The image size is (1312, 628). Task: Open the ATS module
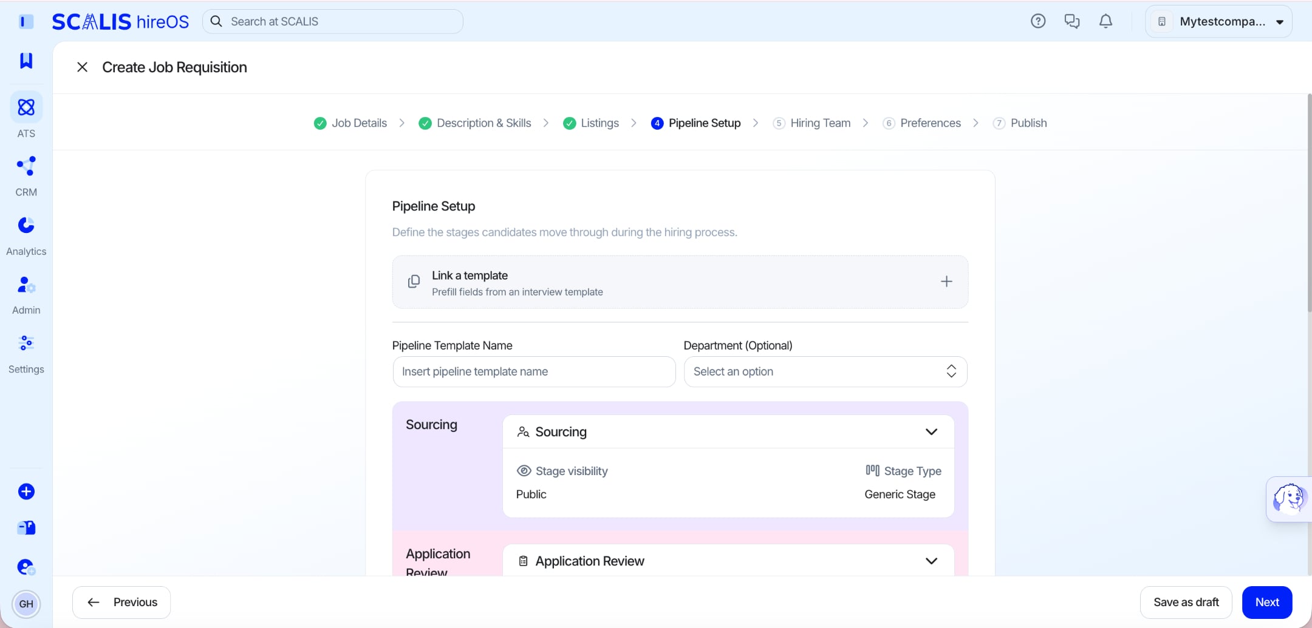tap(26, 115)
